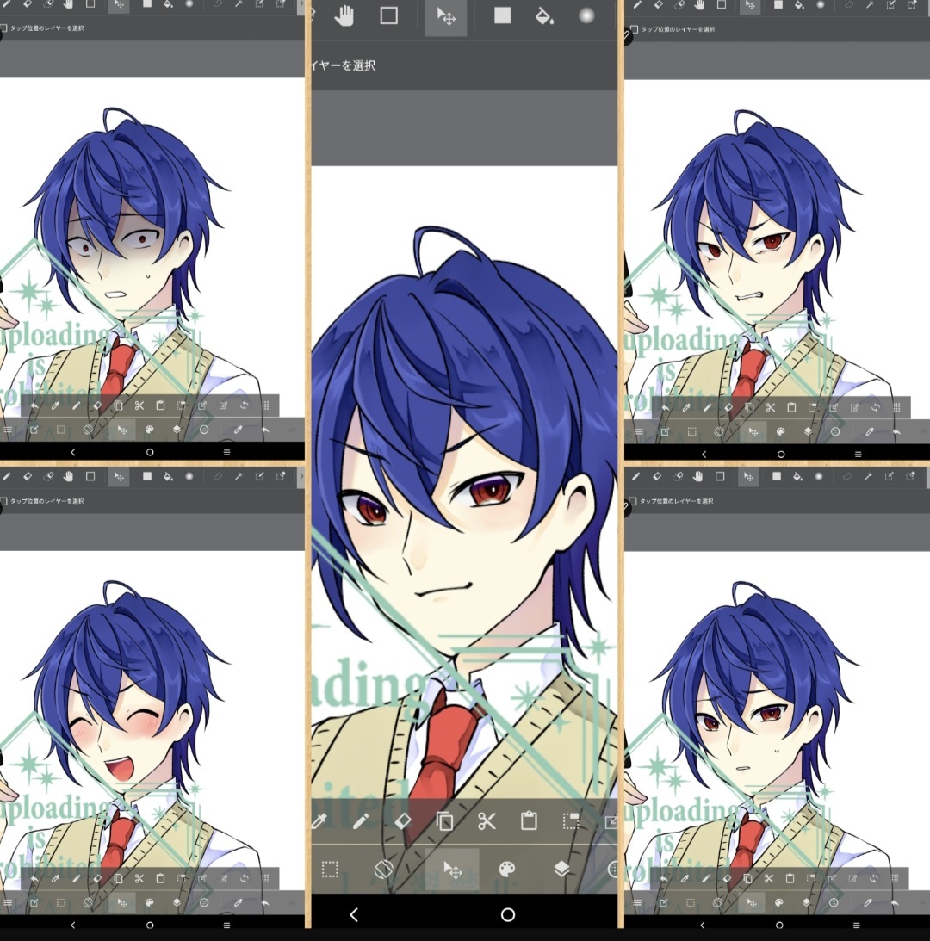Open the Layers panel icon in center screenshot
The width and height of the screenshot is (930, 941).
(562, 870)
